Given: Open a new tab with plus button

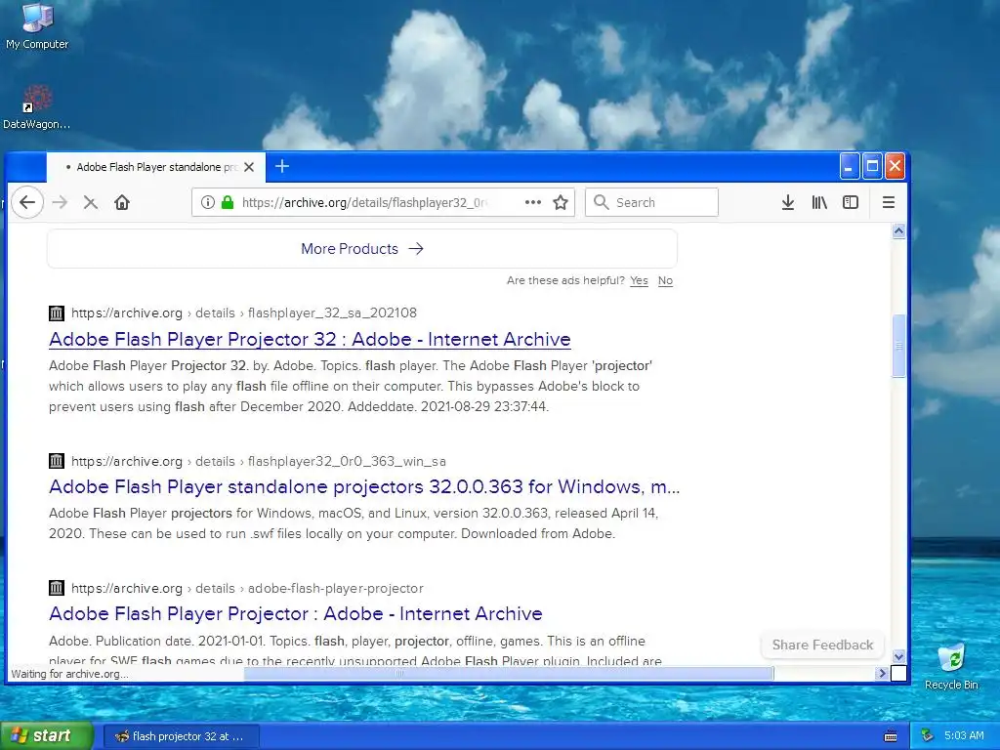Looking at the screenshot, I should pos(282,166).
